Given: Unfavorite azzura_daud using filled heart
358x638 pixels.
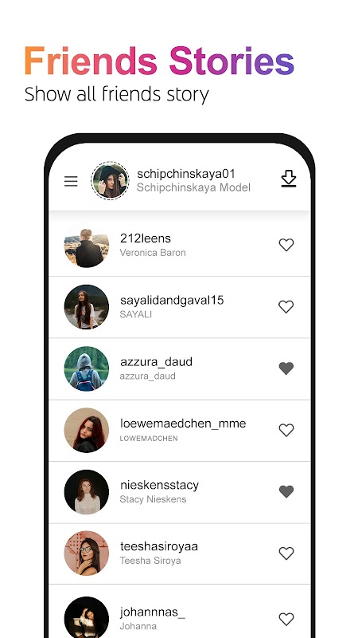Looking at the screenshot, I should pyautogui.click(x=286, y=368).
